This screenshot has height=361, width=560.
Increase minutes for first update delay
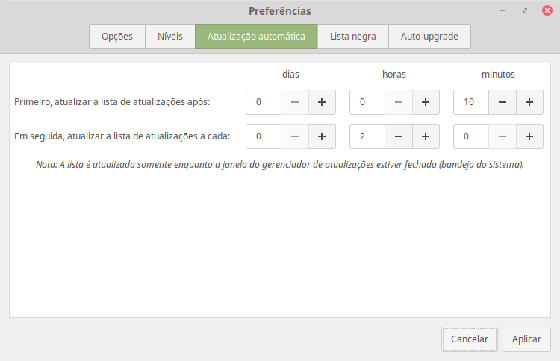tap(529, 102)
